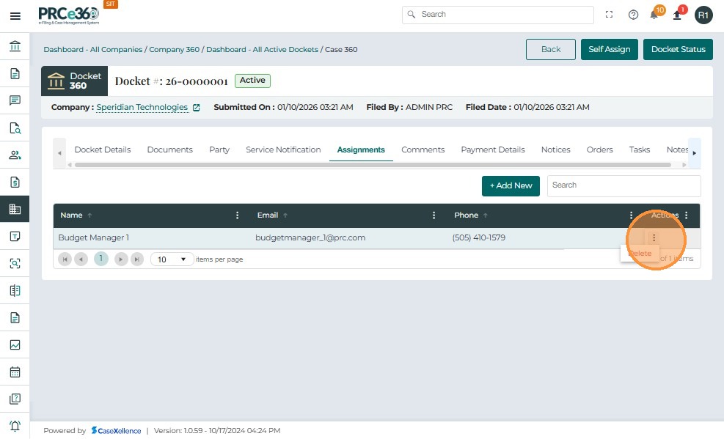
Task: Click the Self Assign button
Action: coord(609,49)
